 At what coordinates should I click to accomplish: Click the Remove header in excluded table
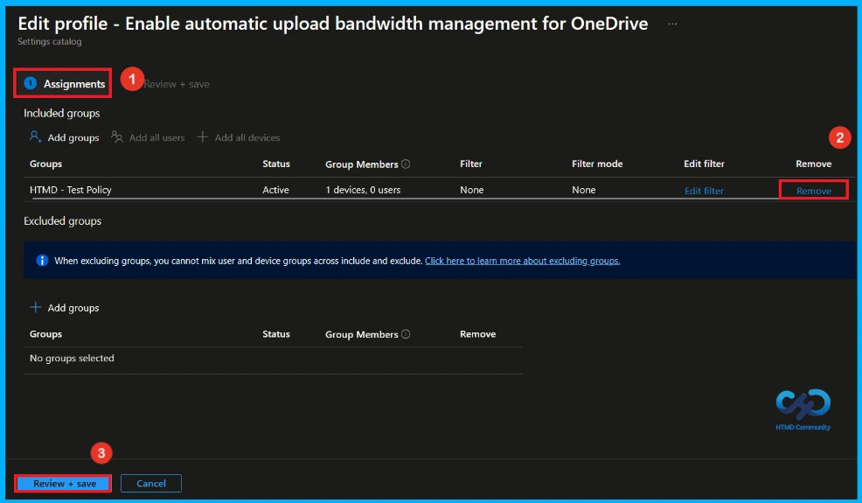click(477, 334)
